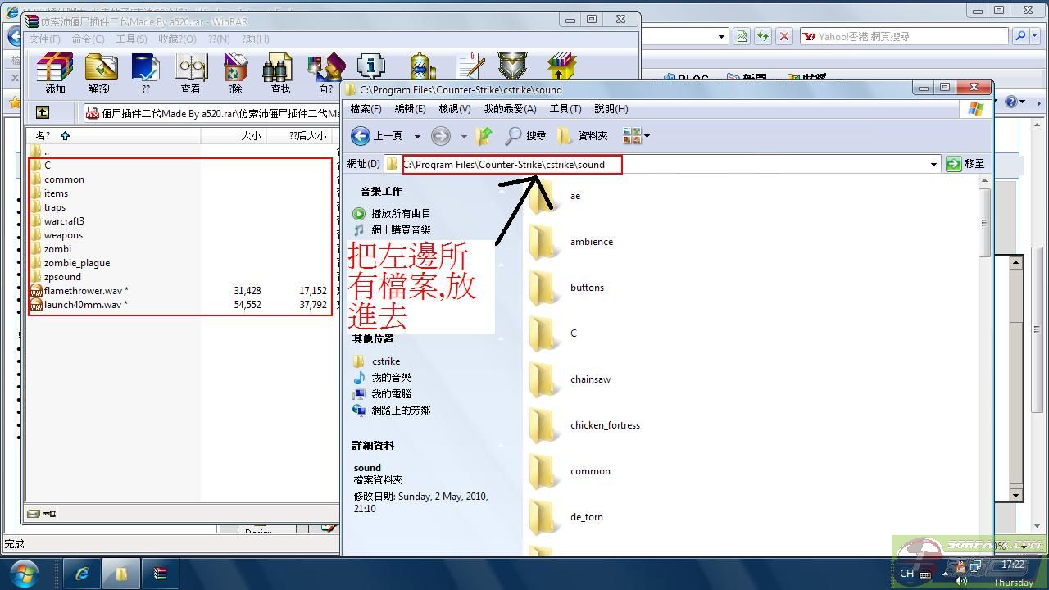
Task: Click the Internet Explorer taskbar icon
Action: click(x=82, y=574)
